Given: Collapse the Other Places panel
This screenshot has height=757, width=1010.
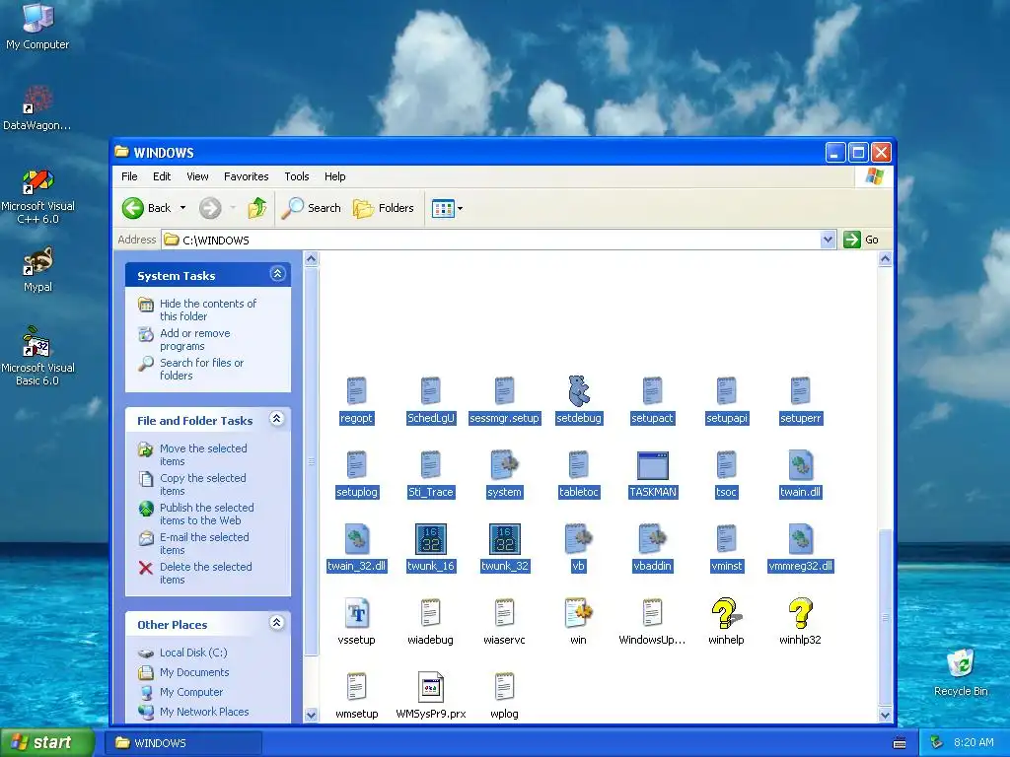Looking at the screenshot, I should pos(277,623).
